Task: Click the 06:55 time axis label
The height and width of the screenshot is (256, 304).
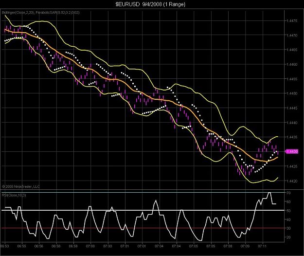Action: click(21, 246)
